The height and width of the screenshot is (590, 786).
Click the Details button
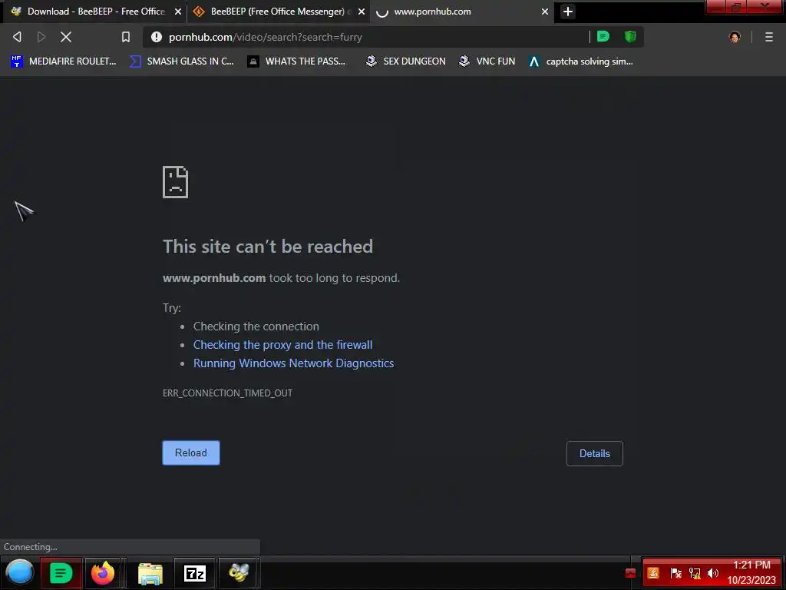[x=595, y=453]
